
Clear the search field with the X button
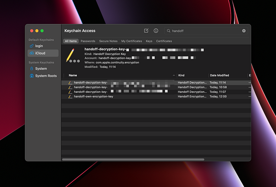point(244,31)
